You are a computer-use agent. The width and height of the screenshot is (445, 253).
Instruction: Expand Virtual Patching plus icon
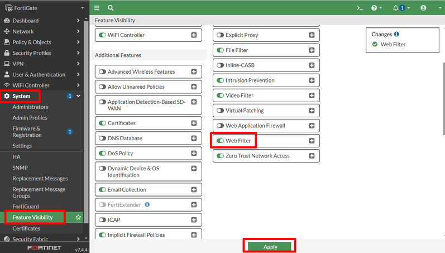[x=312, y=111]
